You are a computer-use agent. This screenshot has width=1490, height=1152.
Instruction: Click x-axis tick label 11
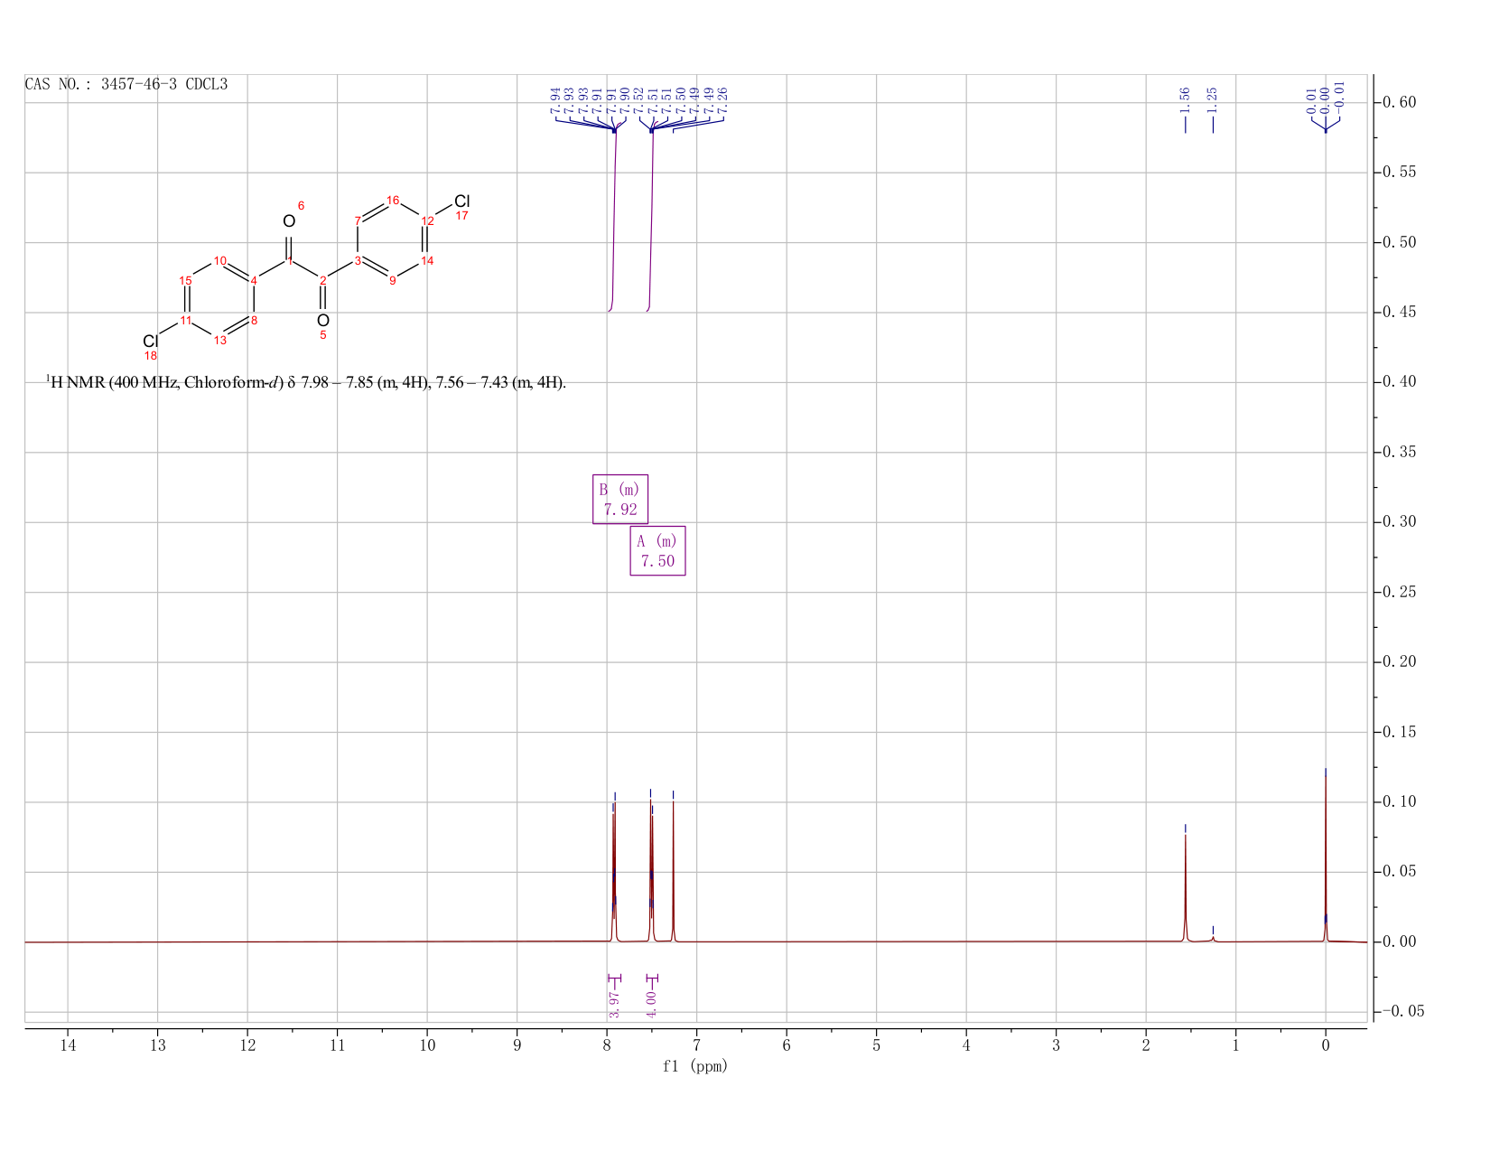pyautogui.click(x=337, y=1045)
